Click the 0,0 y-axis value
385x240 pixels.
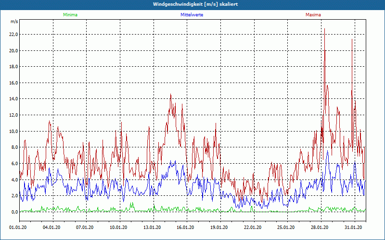(x=15, y=212)
